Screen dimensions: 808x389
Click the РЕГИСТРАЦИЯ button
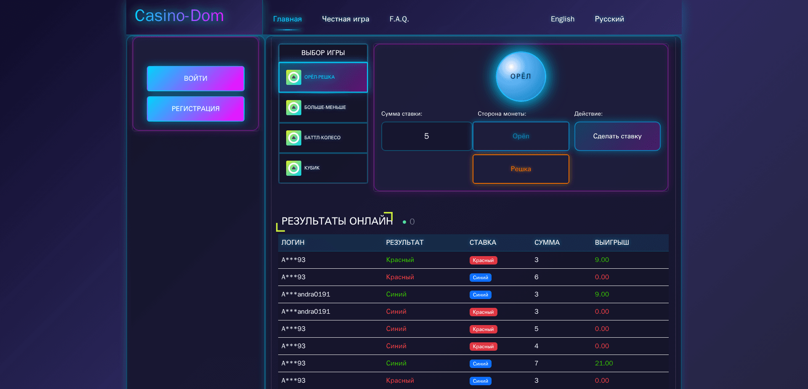click(196, 109)
